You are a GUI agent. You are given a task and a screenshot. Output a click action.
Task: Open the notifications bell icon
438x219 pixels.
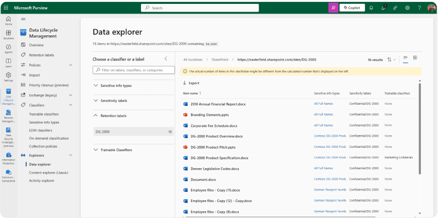pyautogui.click(x=371, y=8)
